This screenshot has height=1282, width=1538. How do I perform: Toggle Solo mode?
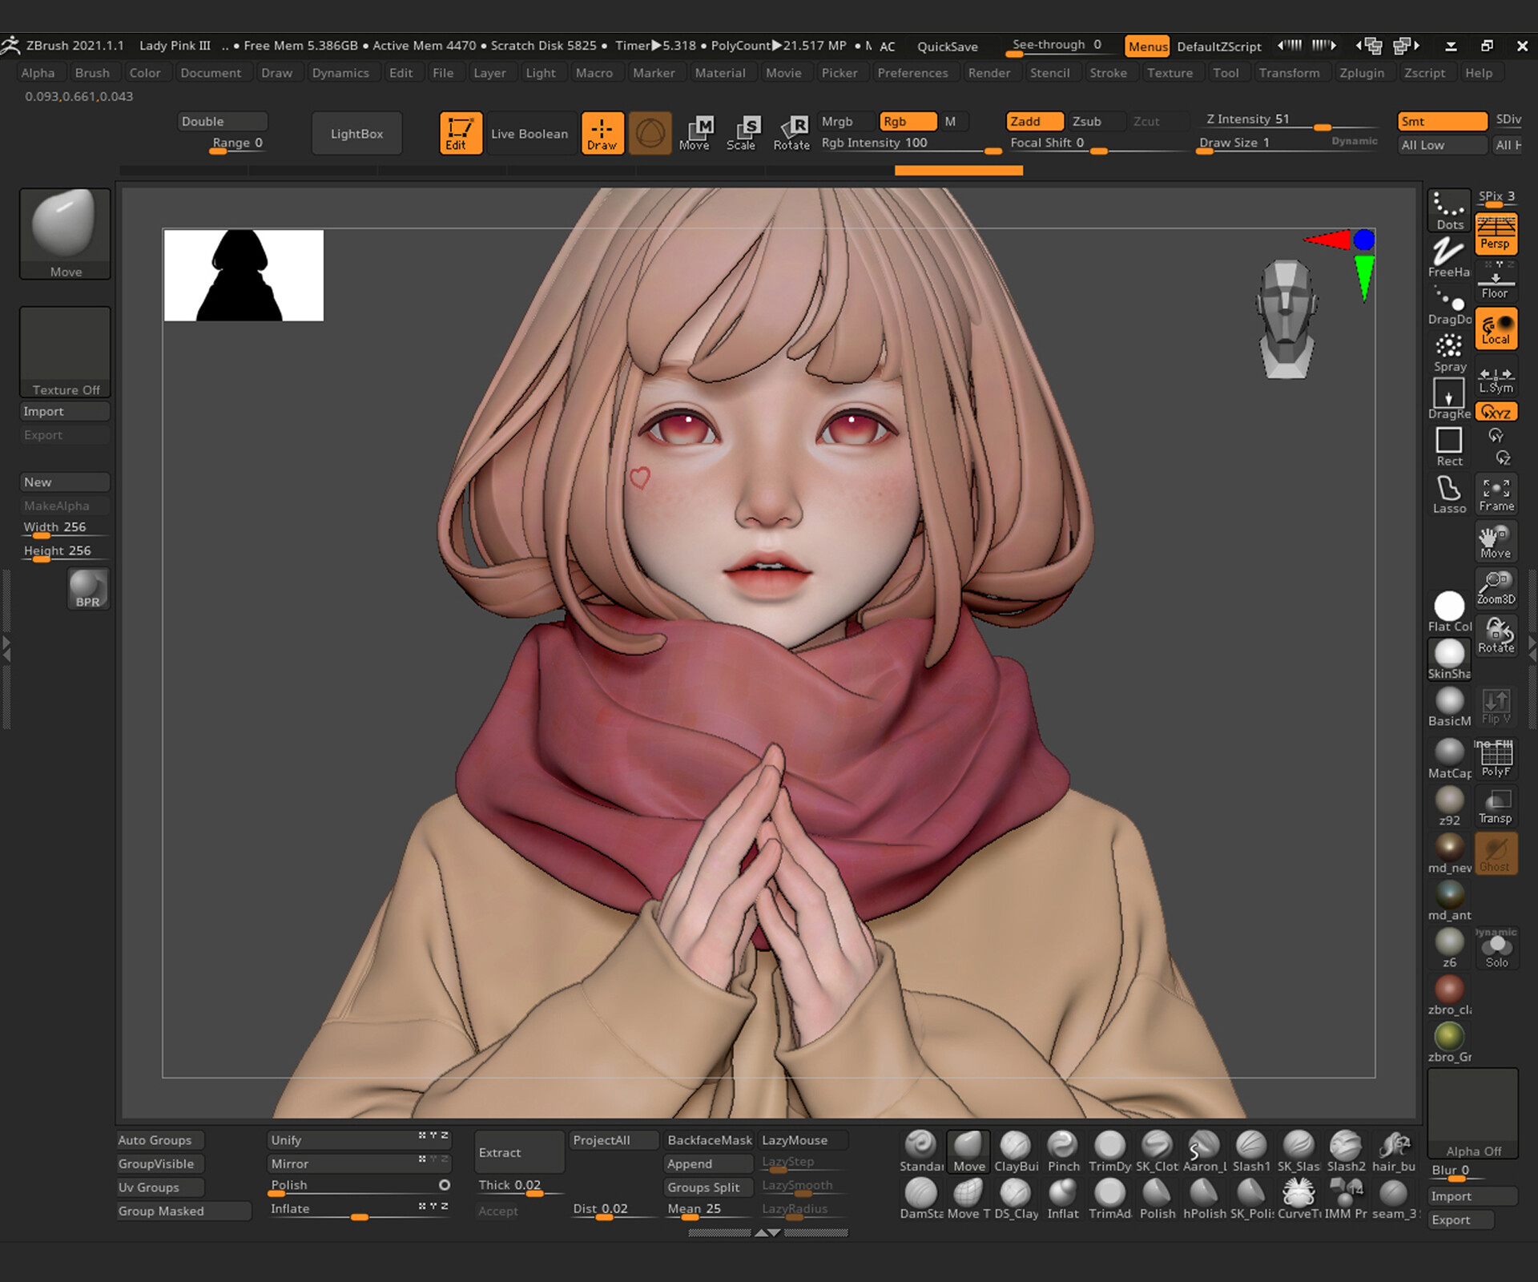click(x=1496, y=949)
